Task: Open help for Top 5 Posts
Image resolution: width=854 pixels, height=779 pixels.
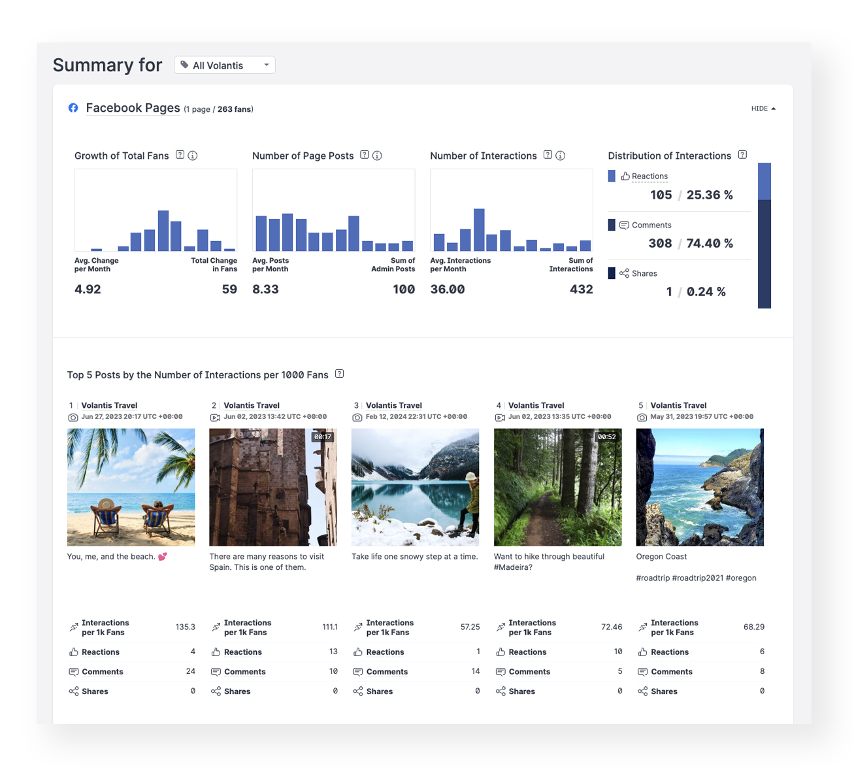Action: [x=339, y=374]
